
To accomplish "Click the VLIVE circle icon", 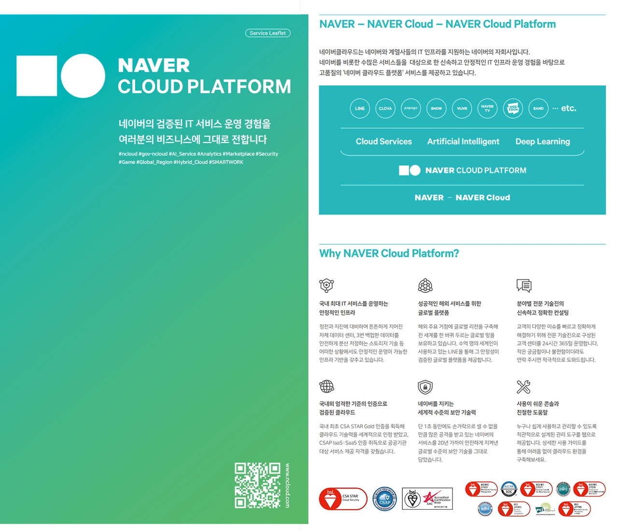I will (x=462, y=109).
